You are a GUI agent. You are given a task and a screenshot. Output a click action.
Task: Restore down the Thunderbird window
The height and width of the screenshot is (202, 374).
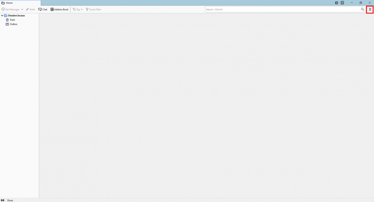click(360, 3)
